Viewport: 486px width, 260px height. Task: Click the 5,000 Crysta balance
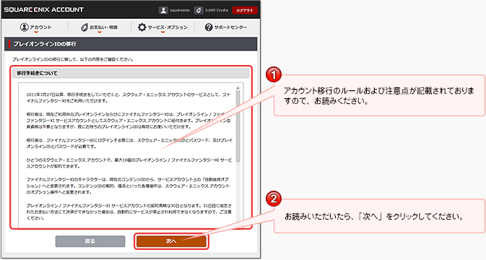[217, 10]
